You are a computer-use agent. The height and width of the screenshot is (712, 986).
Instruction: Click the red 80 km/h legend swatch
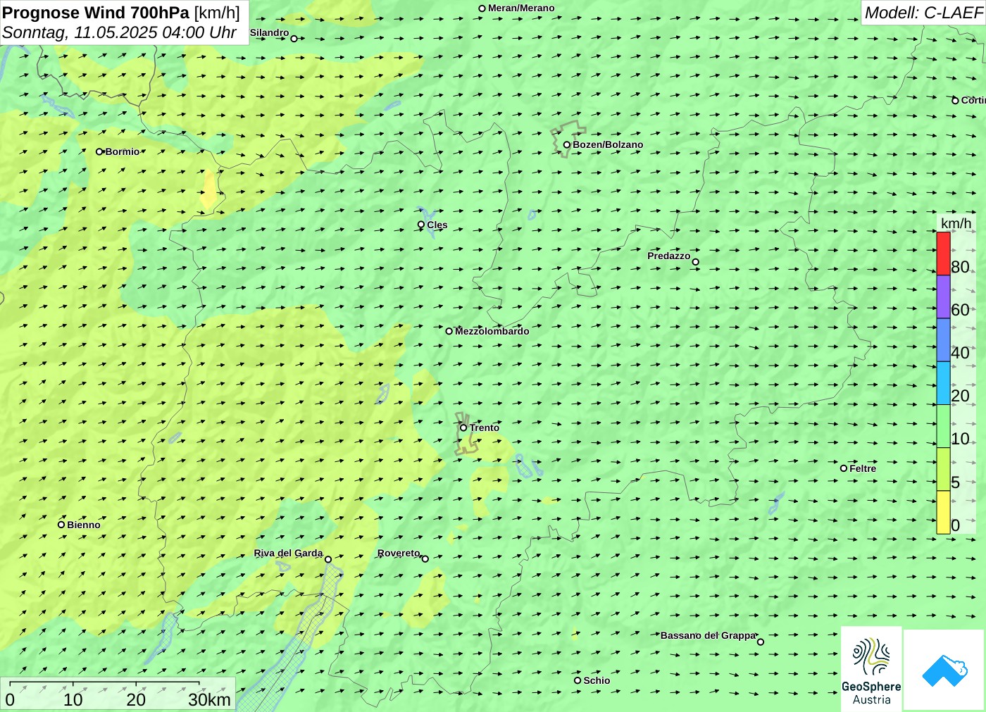click(x=943, y=254)
